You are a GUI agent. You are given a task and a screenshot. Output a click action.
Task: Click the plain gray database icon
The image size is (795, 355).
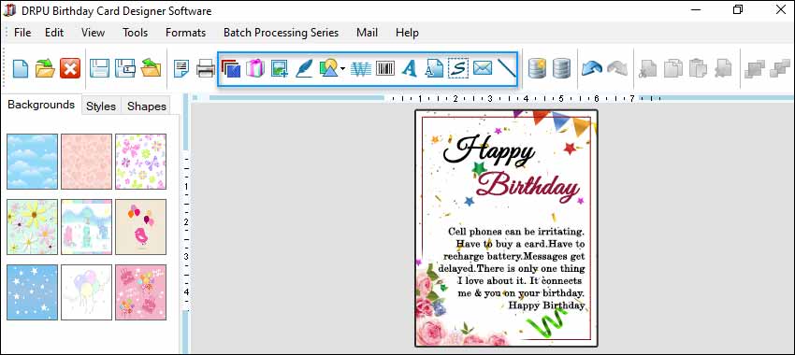tap(561, 68)
